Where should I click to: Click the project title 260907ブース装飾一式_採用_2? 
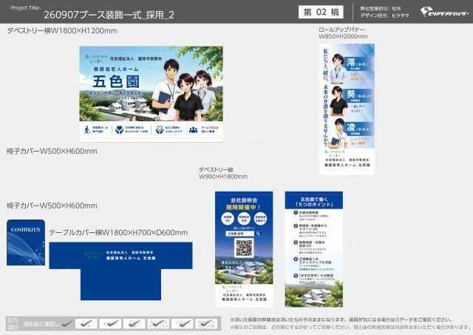point(109,15)
